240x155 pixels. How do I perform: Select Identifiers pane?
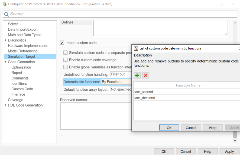pos(19,84)
